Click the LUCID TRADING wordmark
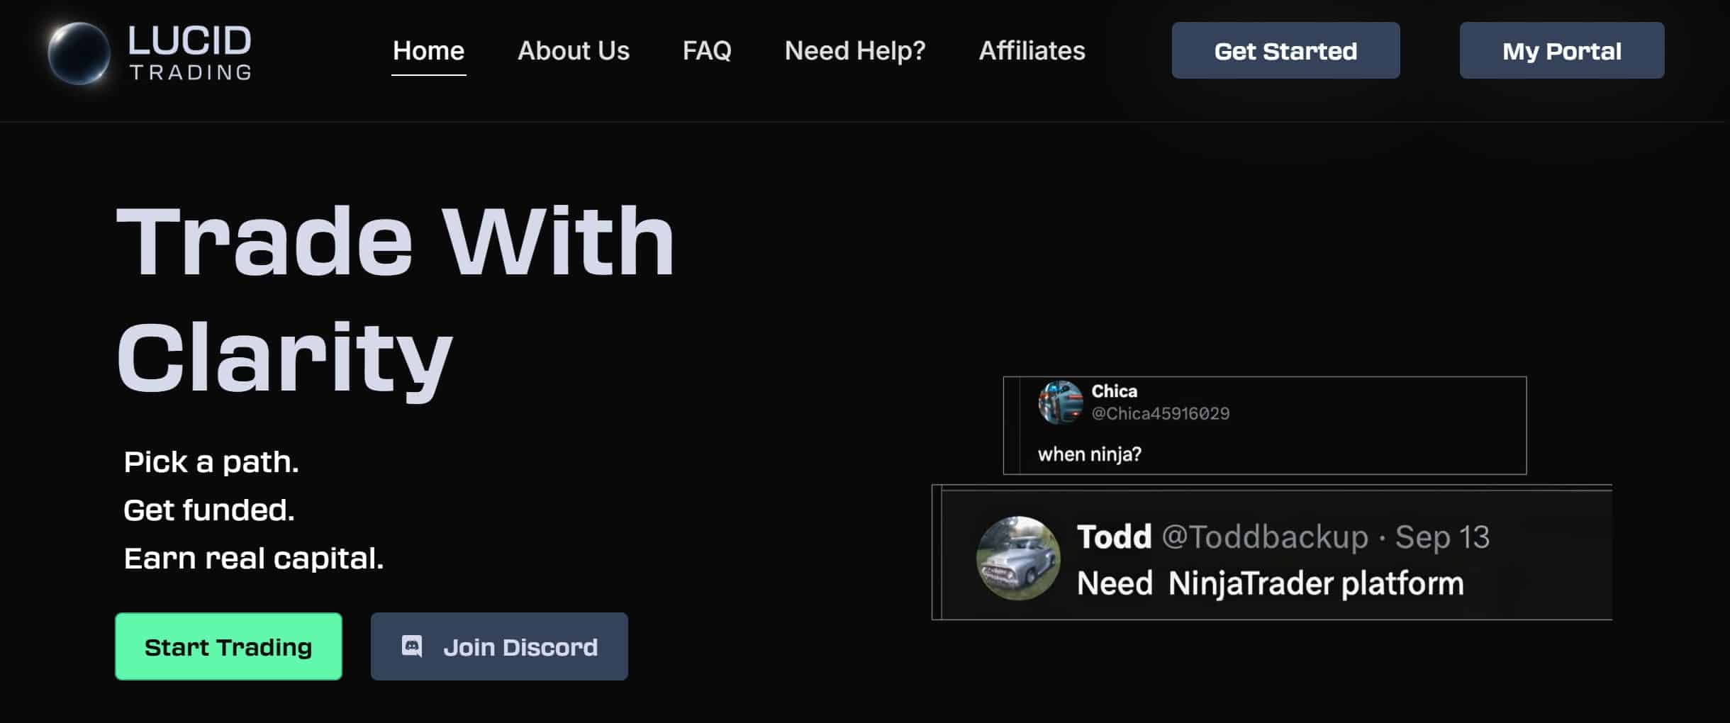Screen dimensions: 1730x723 click(x=190, y=53)
